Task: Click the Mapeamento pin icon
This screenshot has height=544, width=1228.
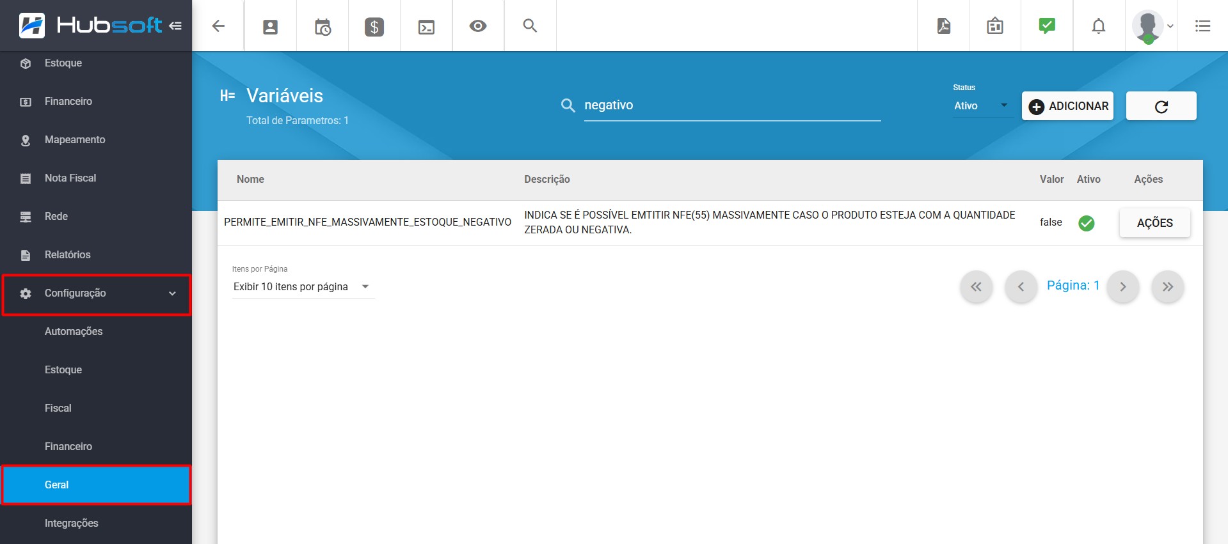Action: coord(26,140)
